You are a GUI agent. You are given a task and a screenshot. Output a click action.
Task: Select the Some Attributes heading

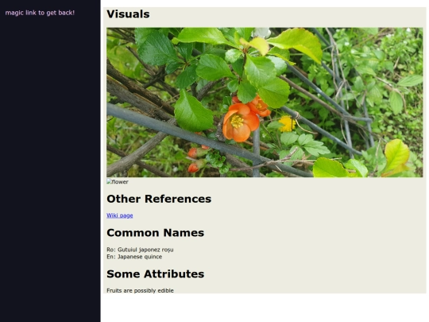(x=156, y=274)
